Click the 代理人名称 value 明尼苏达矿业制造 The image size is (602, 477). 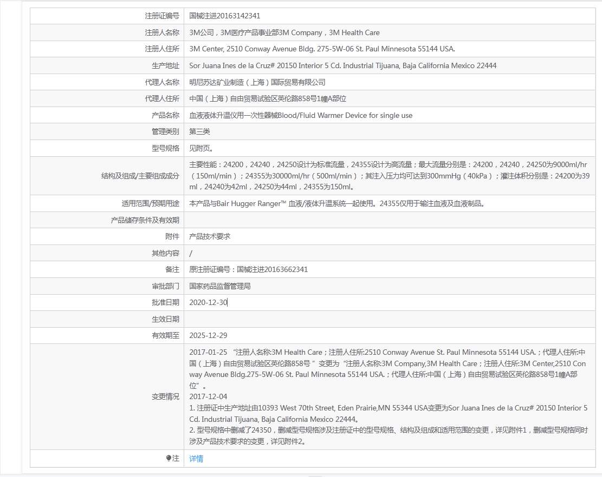tap(257, 82)
